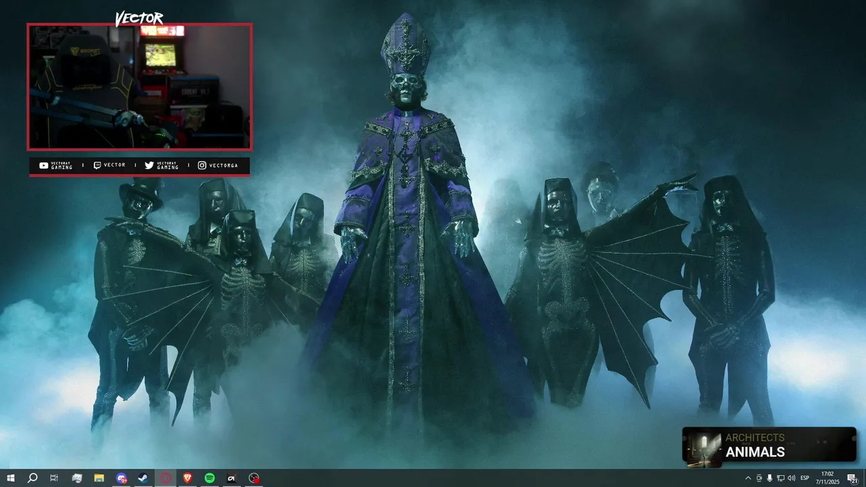Screen dimensions: 866x487
Task: Open File Explorer from taskbar
Action: pyautogui.click(x=99, y=478)
